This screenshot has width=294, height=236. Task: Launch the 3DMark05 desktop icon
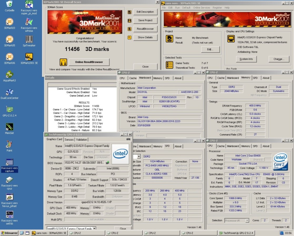click(x=9, y=39)
